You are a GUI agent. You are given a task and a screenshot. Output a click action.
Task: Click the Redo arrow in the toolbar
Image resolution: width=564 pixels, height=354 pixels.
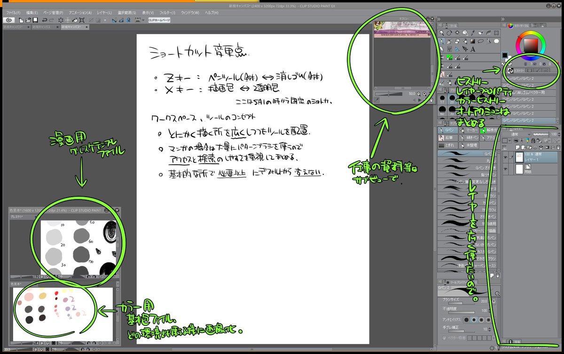pos(52,20)
